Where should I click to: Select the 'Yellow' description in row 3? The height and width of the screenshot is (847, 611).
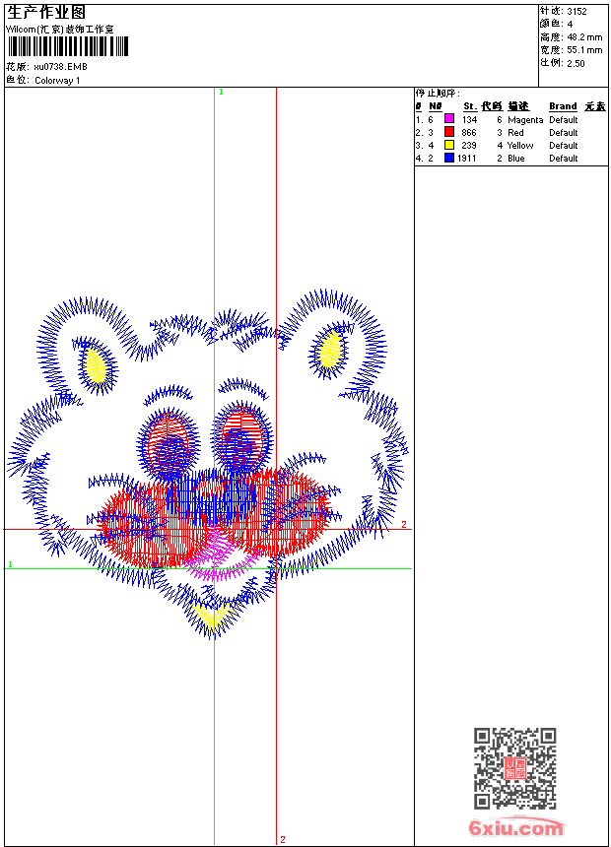pyautogui.click(x=520, y=146)
